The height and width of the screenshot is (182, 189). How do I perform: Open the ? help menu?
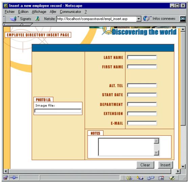click(x=86, y=12)
